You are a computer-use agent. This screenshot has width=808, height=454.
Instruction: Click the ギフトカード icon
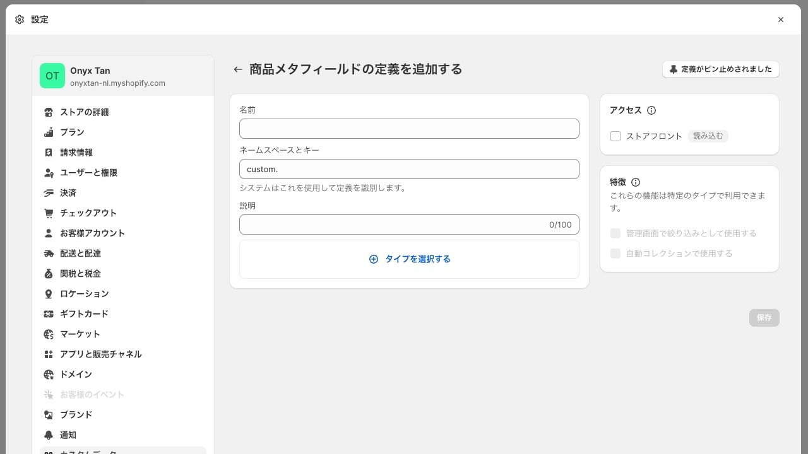49,314
